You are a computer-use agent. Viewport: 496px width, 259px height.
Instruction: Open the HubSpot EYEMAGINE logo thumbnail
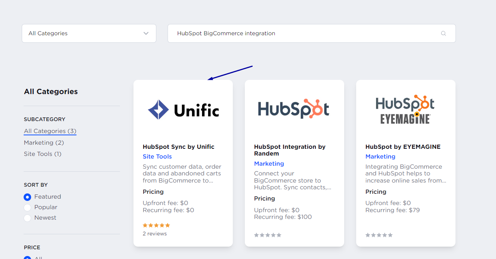click(x=405, y=109)
